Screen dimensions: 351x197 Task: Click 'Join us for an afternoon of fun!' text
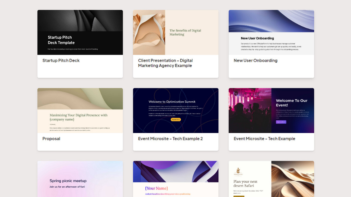pos(67,187)
